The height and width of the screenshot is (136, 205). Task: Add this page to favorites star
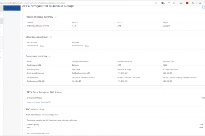[x=174, y=3]
